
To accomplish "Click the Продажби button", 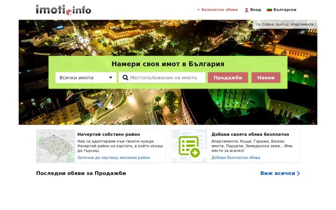I will coord(228,77).
